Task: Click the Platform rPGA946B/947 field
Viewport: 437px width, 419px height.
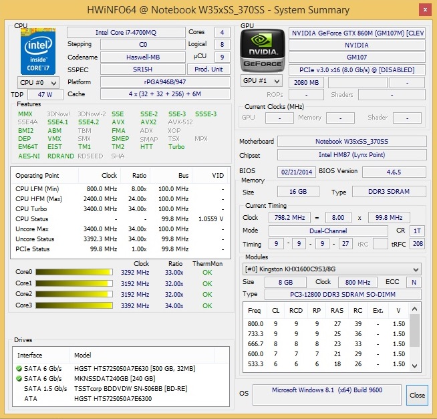Action: tap(165, 82)
